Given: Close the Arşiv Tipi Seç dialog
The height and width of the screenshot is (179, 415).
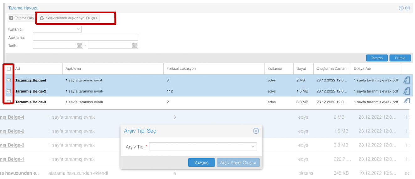Looking at the screenshot, I should point(256,131).
